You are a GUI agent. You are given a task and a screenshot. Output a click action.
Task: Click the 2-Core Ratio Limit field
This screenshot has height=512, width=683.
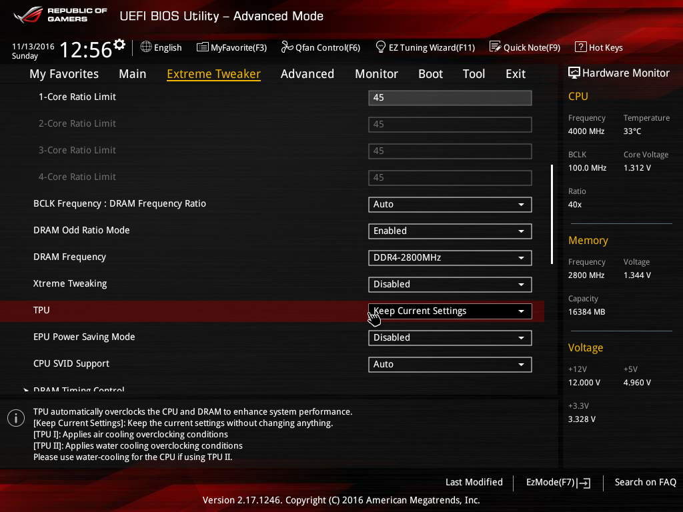(450, 125)
